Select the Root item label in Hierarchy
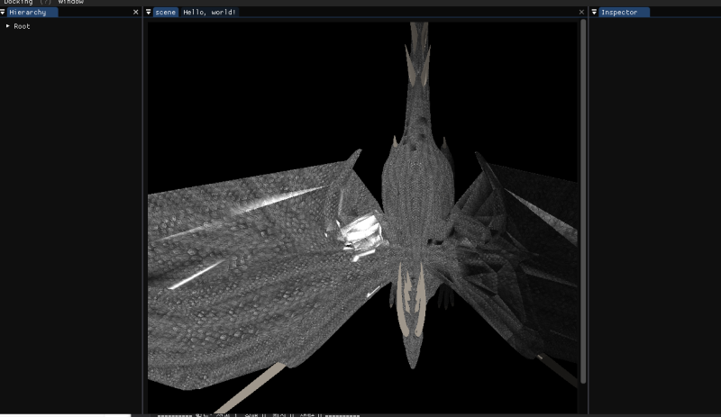Viewport: 721px width, 417px height. pyautogui.click(x=22, y=26)
